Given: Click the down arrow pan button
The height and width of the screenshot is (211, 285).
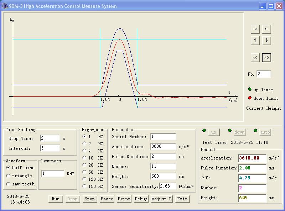Looking at the screenshot, I should click(266, 40).
